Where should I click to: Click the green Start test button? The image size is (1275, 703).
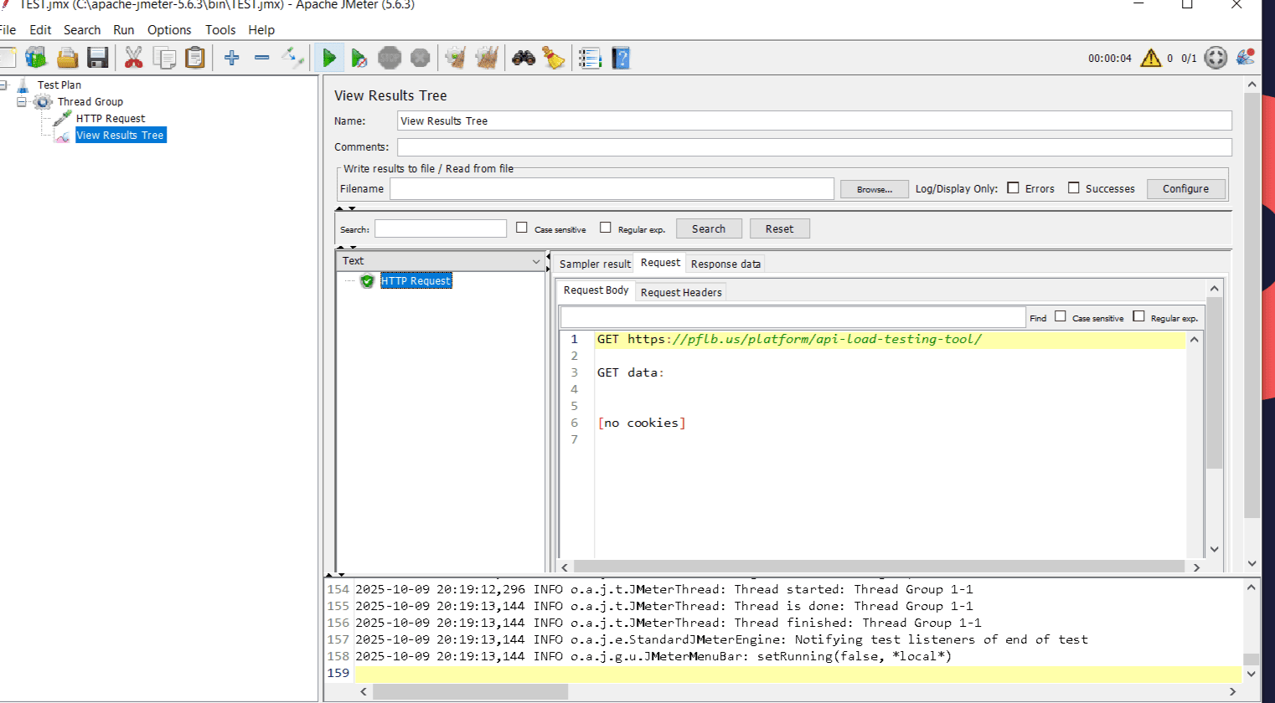[329, 58]
